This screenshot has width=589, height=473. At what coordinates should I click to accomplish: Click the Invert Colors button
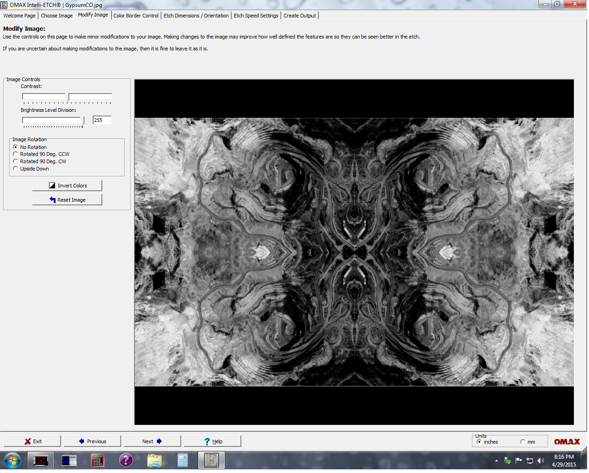pyautogui.click(x=67, y=186)
